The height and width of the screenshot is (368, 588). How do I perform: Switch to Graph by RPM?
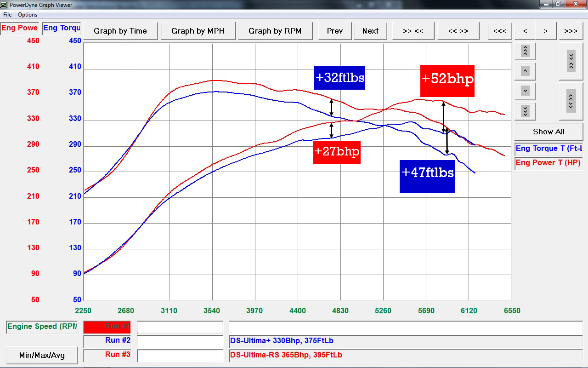pyautogui.click(x=275, y=31)
